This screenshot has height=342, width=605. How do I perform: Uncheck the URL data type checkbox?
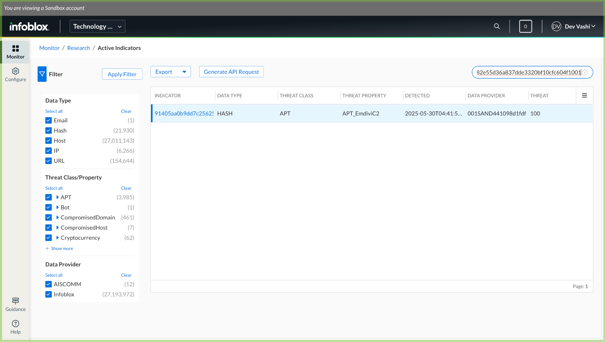pos(48,161)
